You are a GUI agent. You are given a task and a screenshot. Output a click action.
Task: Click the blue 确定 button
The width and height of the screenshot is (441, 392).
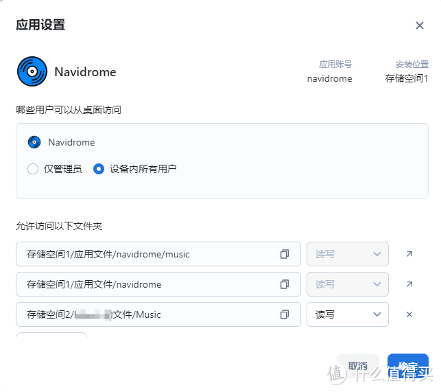pyautogui.click(x=408, y=366)
